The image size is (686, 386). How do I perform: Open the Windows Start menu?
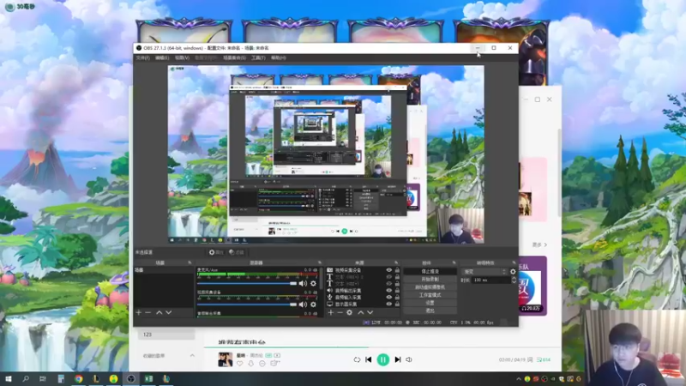(9, 379)
